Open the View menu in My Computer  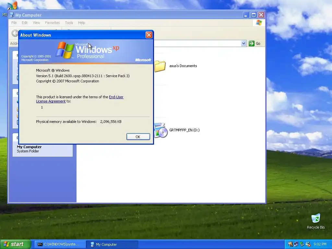tap(36, 23)
